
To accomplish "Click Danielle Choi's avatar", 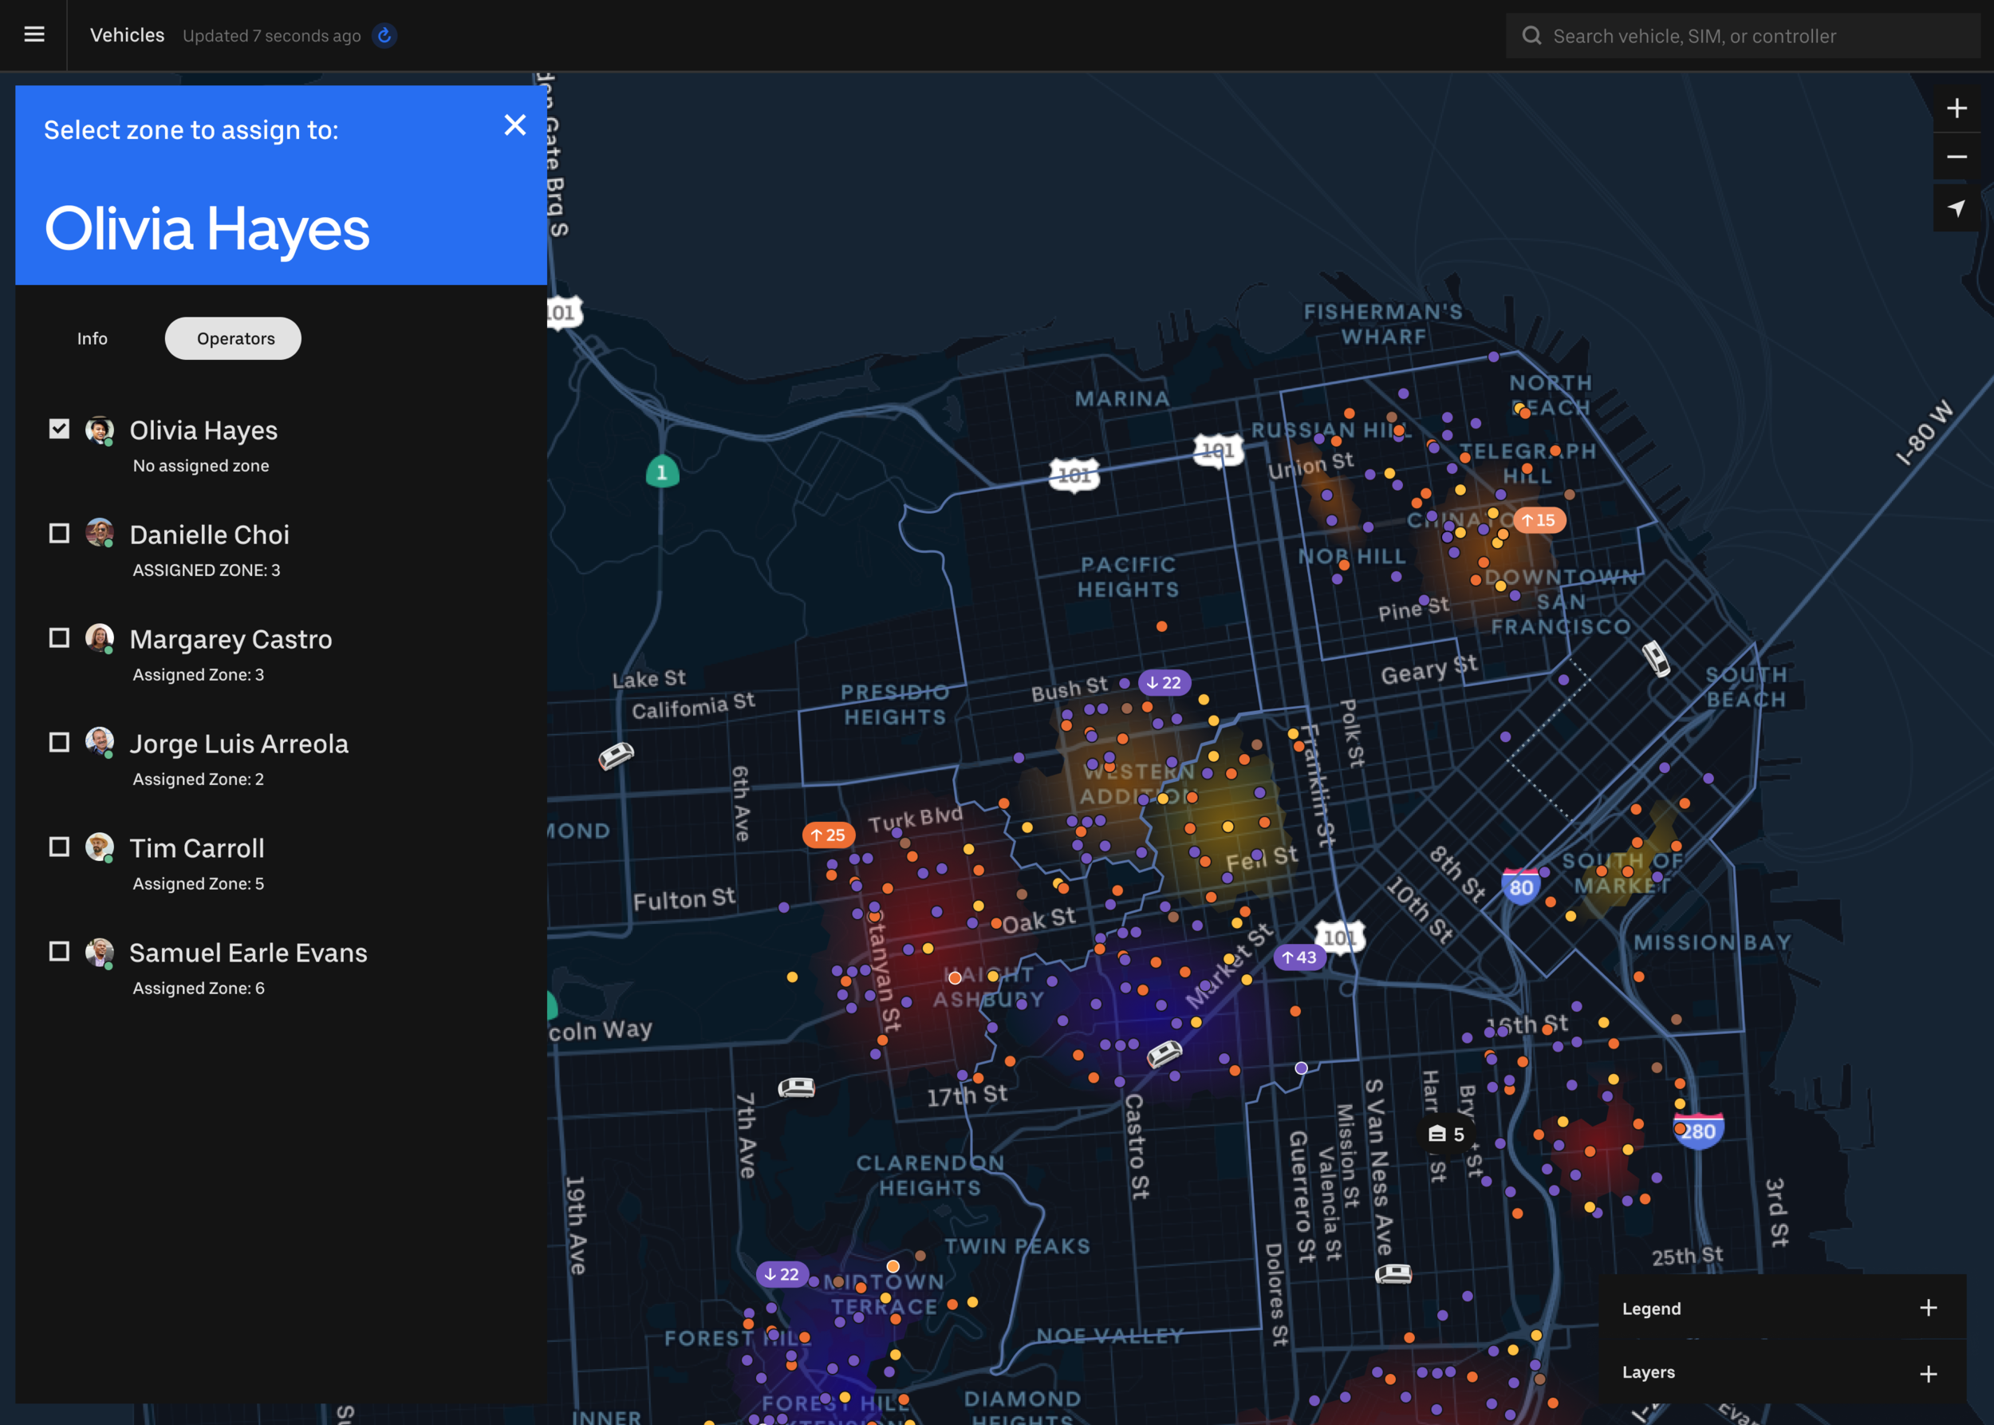I will pyautogui.click(x=99, y=533).
